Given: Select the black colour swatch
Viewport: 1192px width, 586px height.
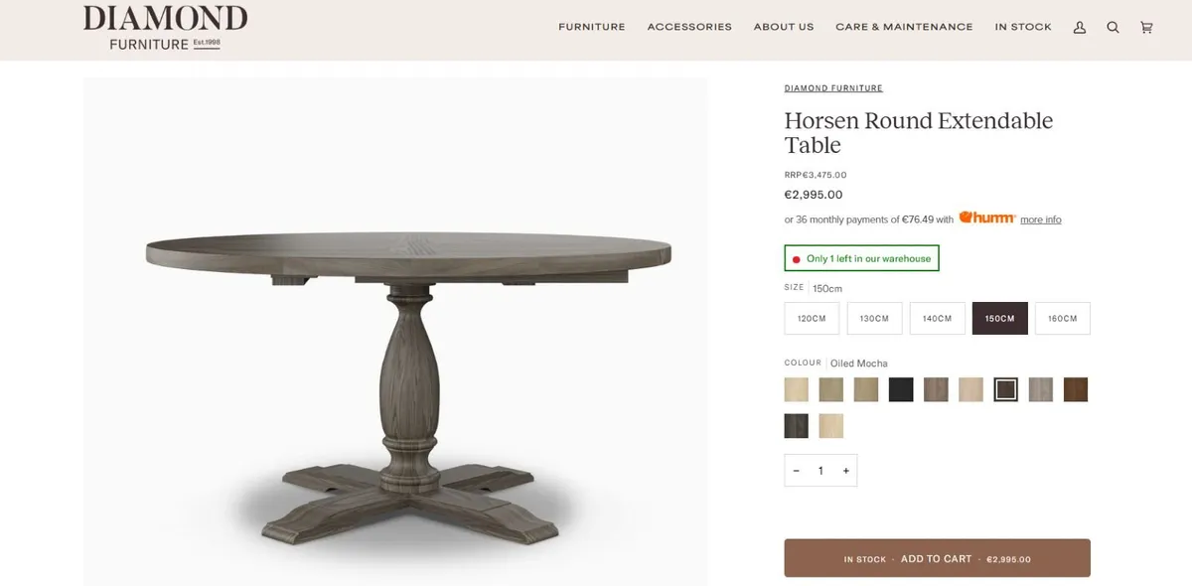Looking at the screenshot, I should (x=901, y=389).
